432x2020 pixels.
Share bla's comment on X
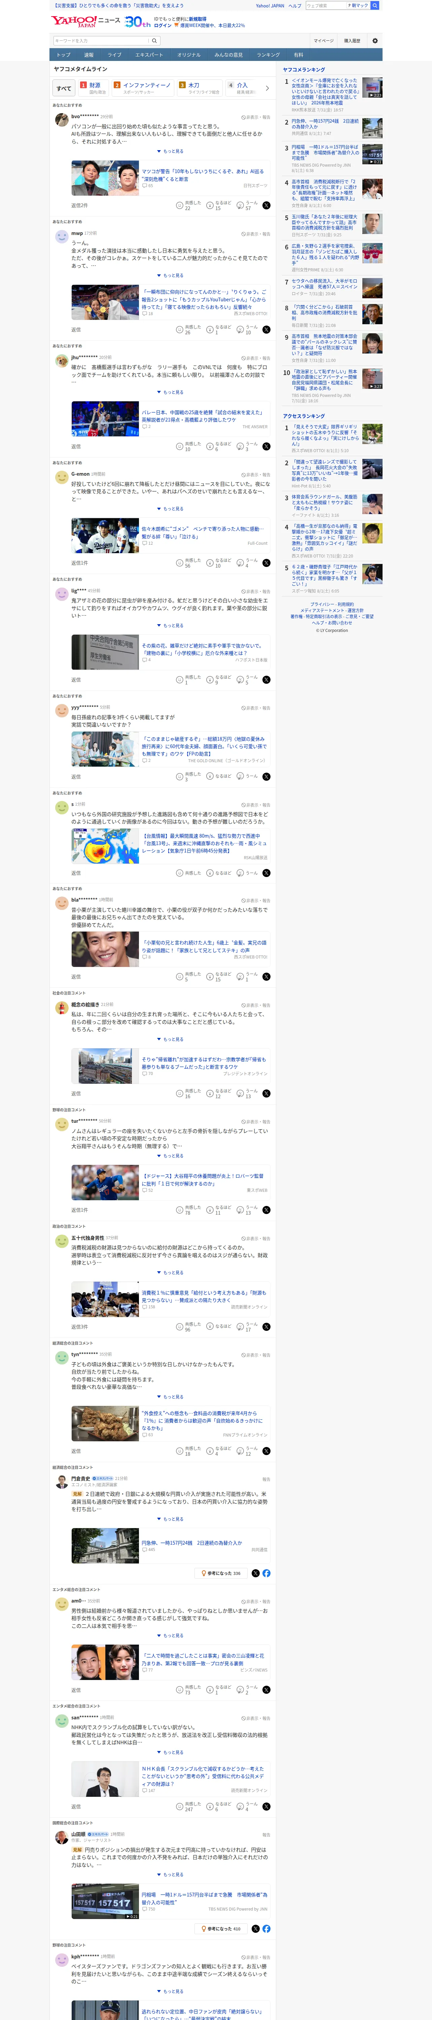[266, 976]
